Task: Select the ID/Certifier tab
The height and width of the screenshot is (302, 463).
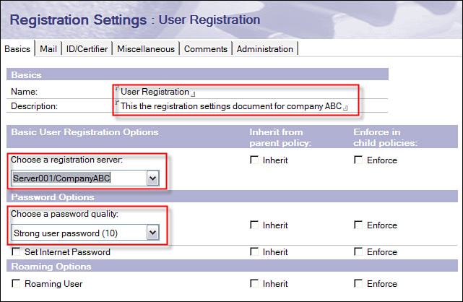Action: (88, 49)
